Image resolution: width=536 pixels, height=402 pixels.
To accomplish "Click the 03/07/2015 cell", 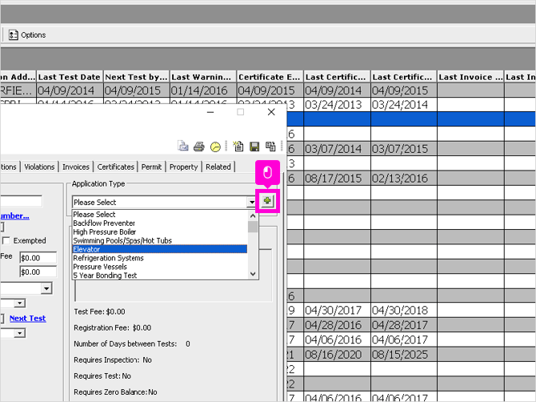I will [x=403, y=149].
